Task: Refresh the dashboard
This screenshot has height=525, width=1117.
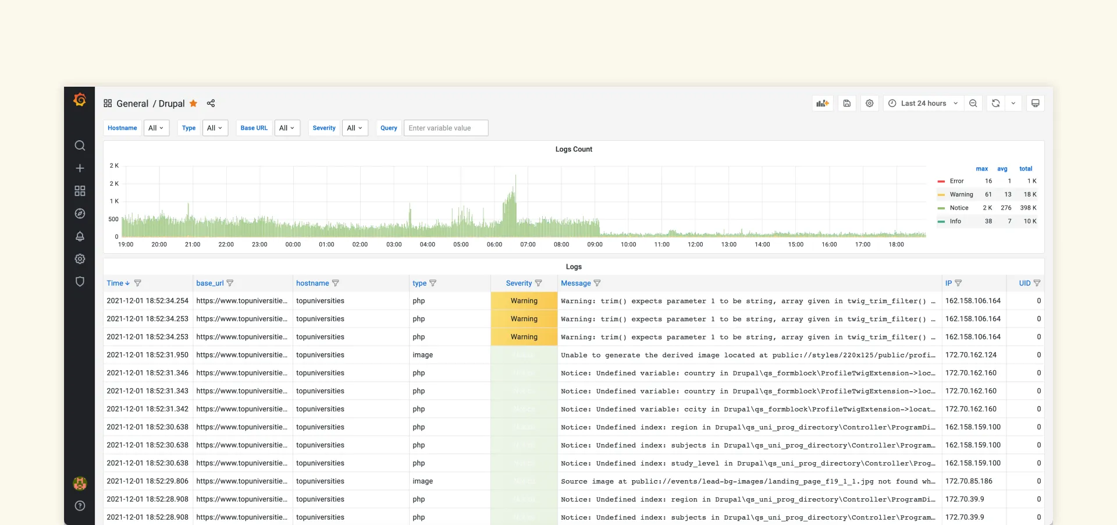Action: (995, 103)
